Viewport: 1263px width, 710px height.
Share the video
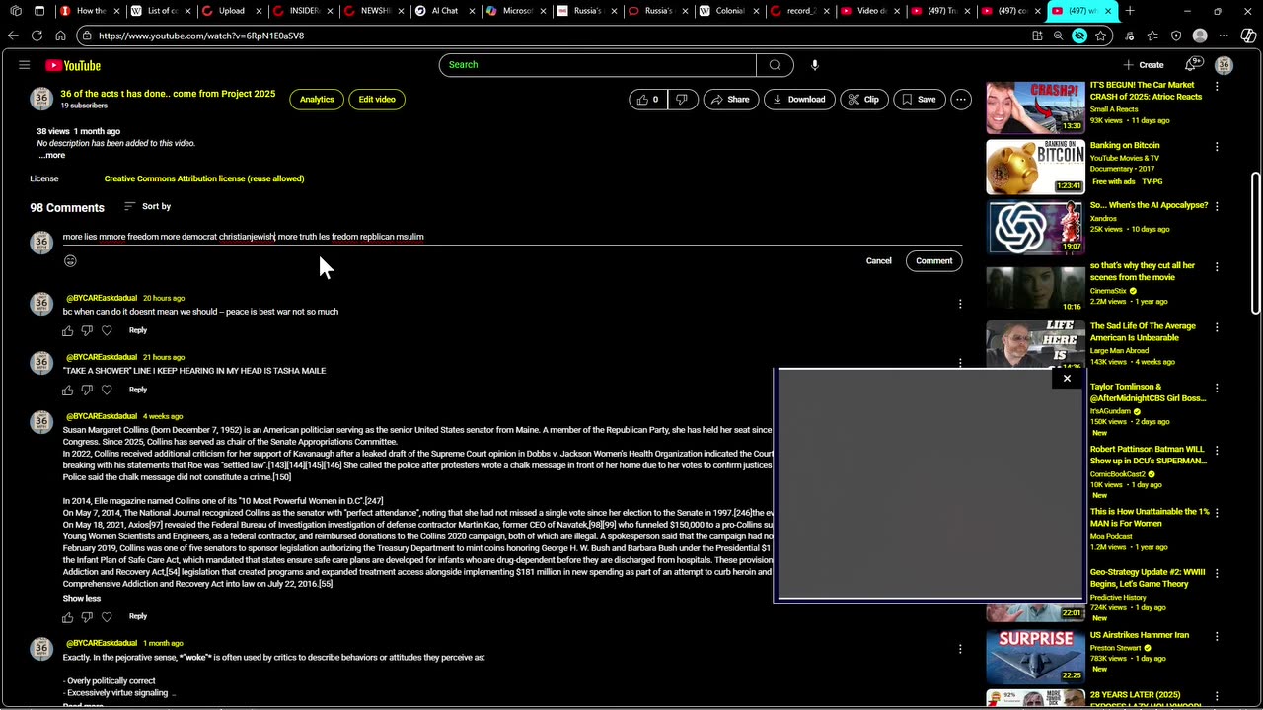tap(730, 99)
